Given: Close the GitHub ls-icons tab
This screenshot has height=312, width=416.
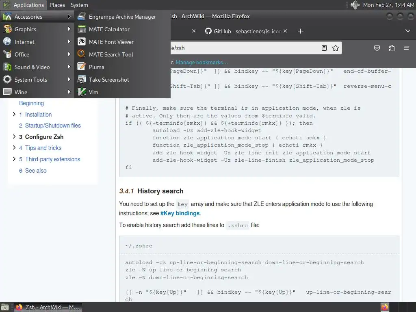Looking at the screenshot, I should point(285,31).
